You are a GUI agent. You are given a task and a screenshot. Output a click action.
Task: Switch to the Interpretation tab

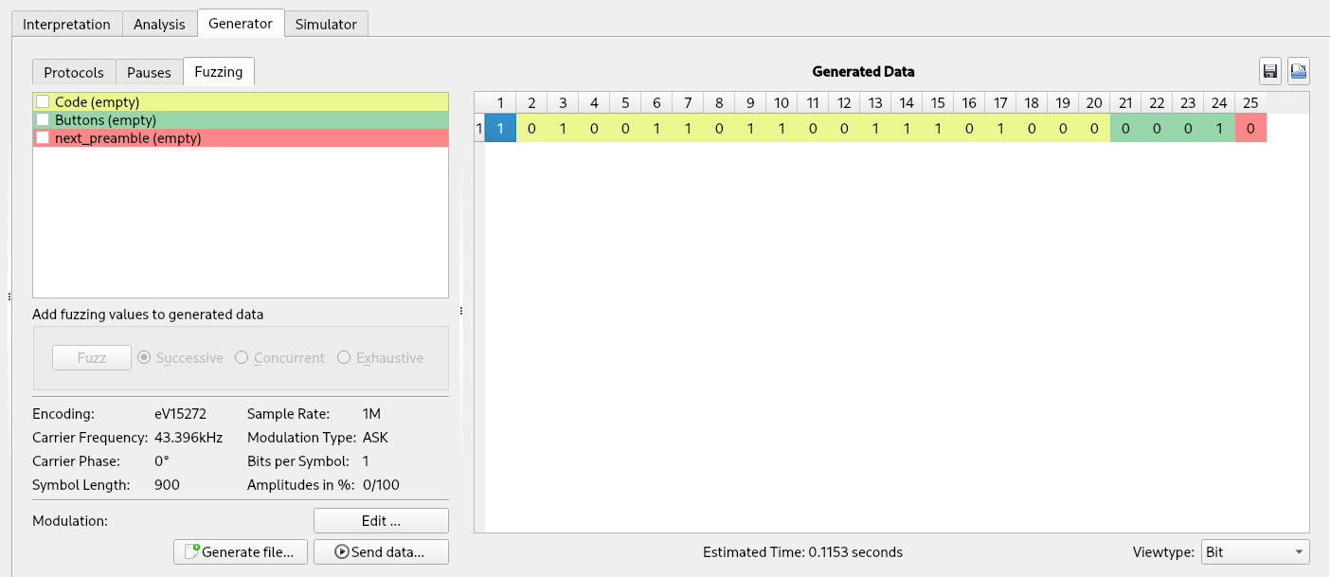pos(66,24)
